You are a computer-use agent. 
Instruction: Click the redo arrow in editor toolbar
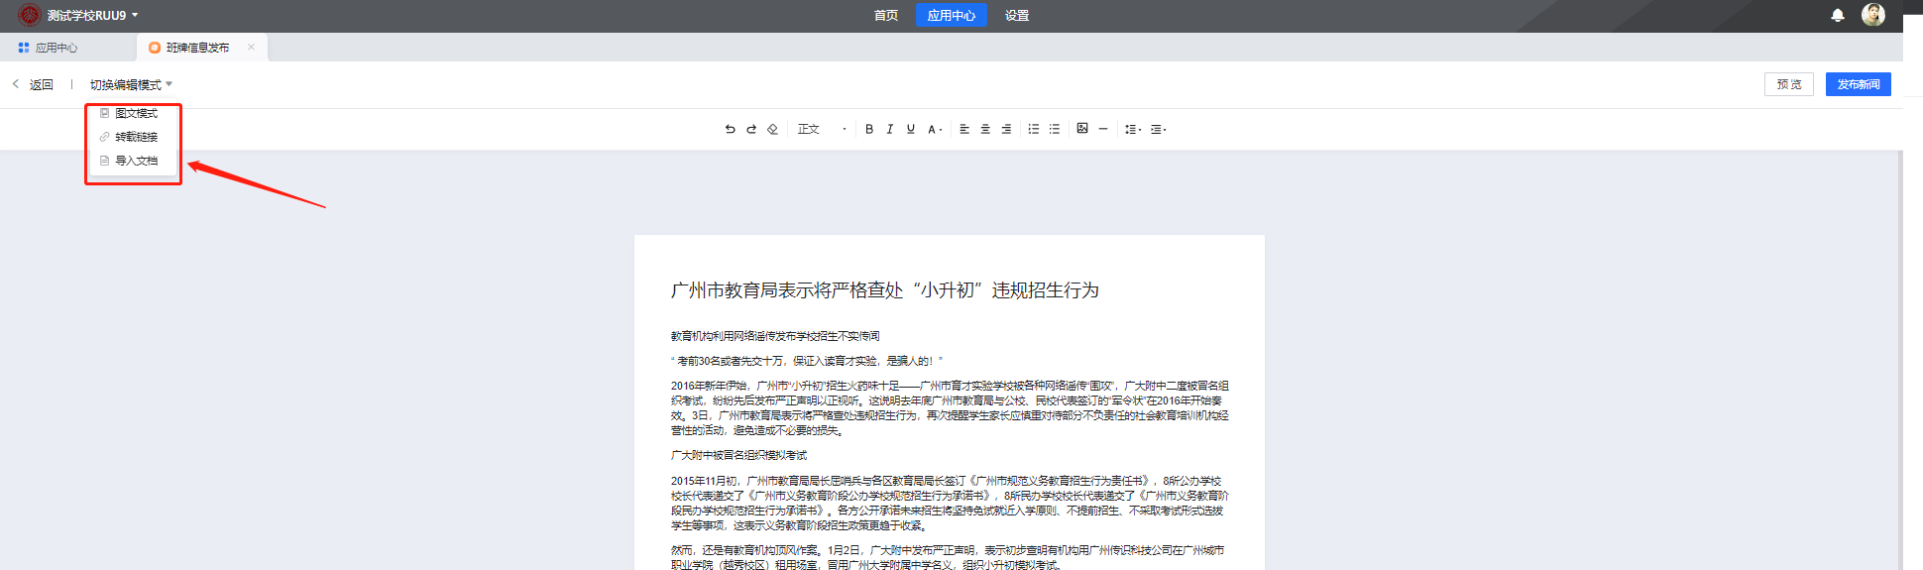[x=751, y=129]
